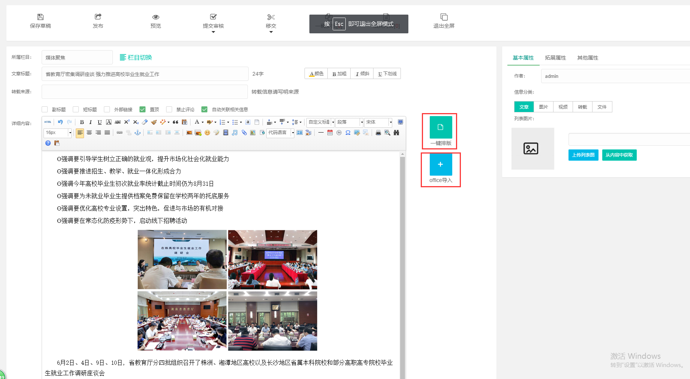Switch to the 拓展属性 tab

click(555, 58)
